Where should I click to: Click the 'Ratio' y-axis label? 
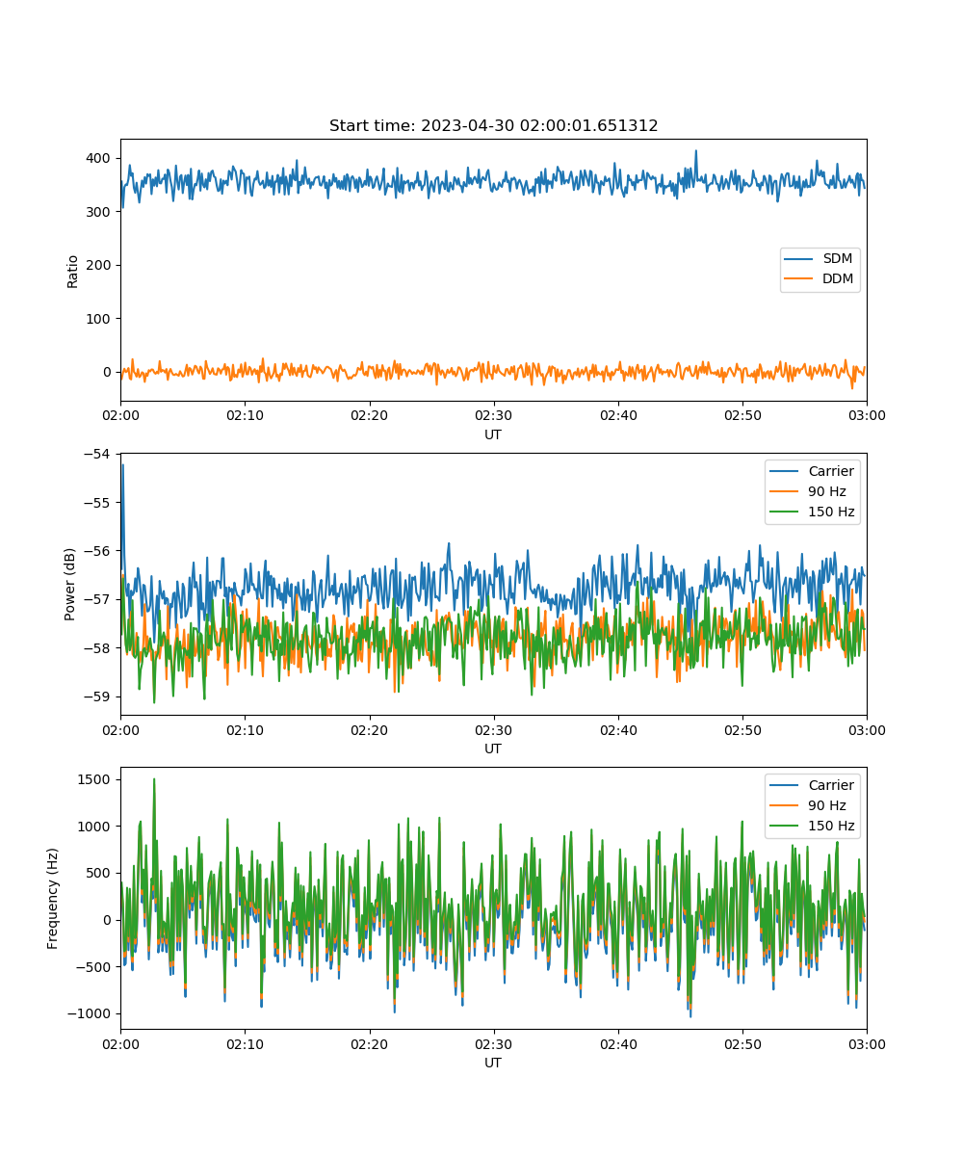tap(73, 270)
